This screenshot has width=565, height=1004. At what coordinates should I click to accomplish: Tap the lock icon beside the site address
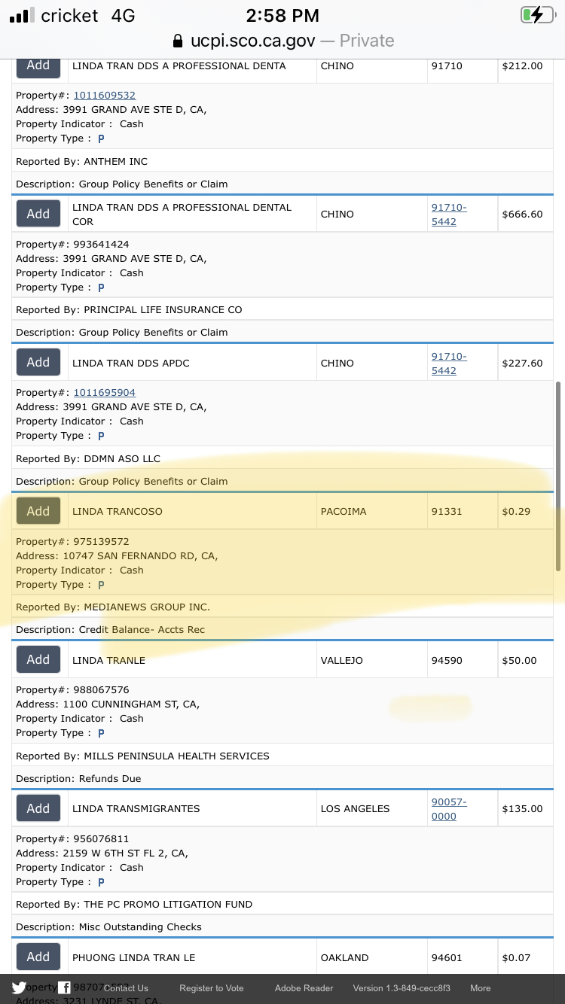tap(178, 41)
